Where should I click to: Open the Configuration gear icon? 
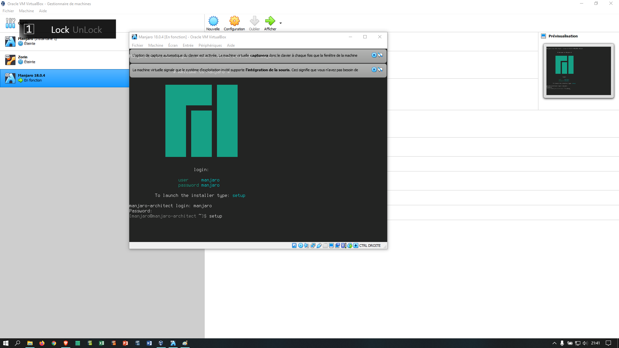[x=234, y=21]
